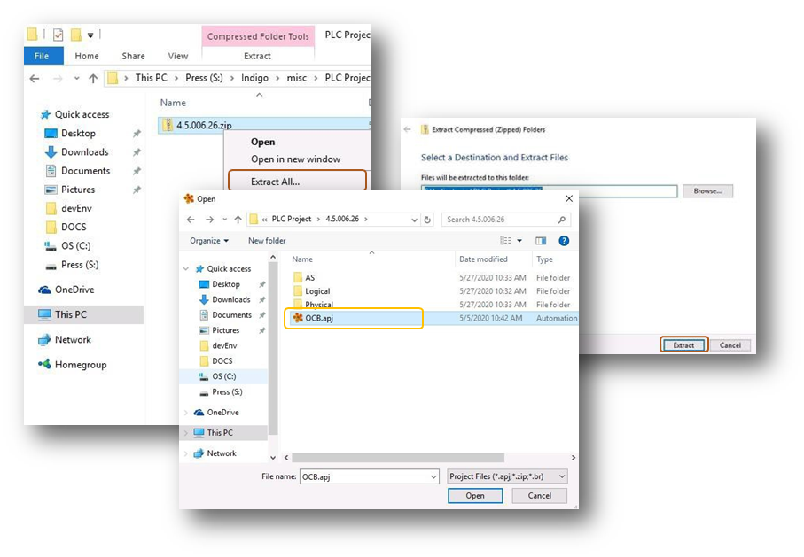Open the View ribbon tab
The height and width of the screenshot is (557, 804).
(x=178, y=56)
